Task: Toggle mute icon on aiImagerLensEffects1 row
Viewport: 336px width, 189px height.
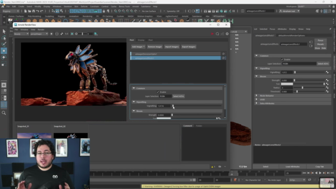Action: point(223,58)
